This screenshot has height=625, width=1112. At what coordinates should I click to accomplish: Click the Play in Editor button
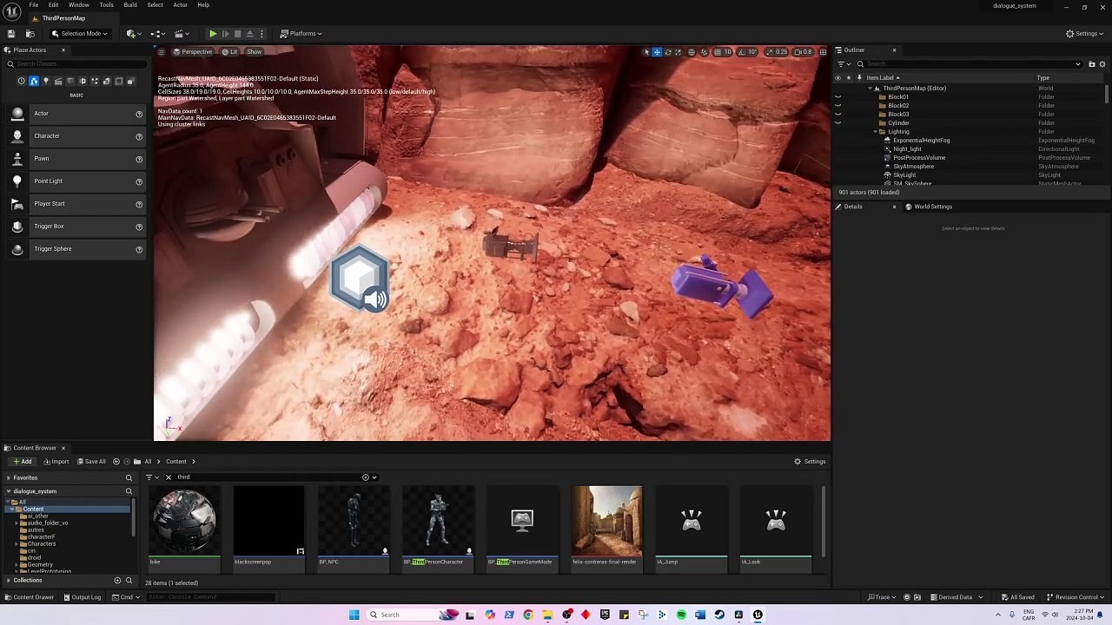[213, 34]
